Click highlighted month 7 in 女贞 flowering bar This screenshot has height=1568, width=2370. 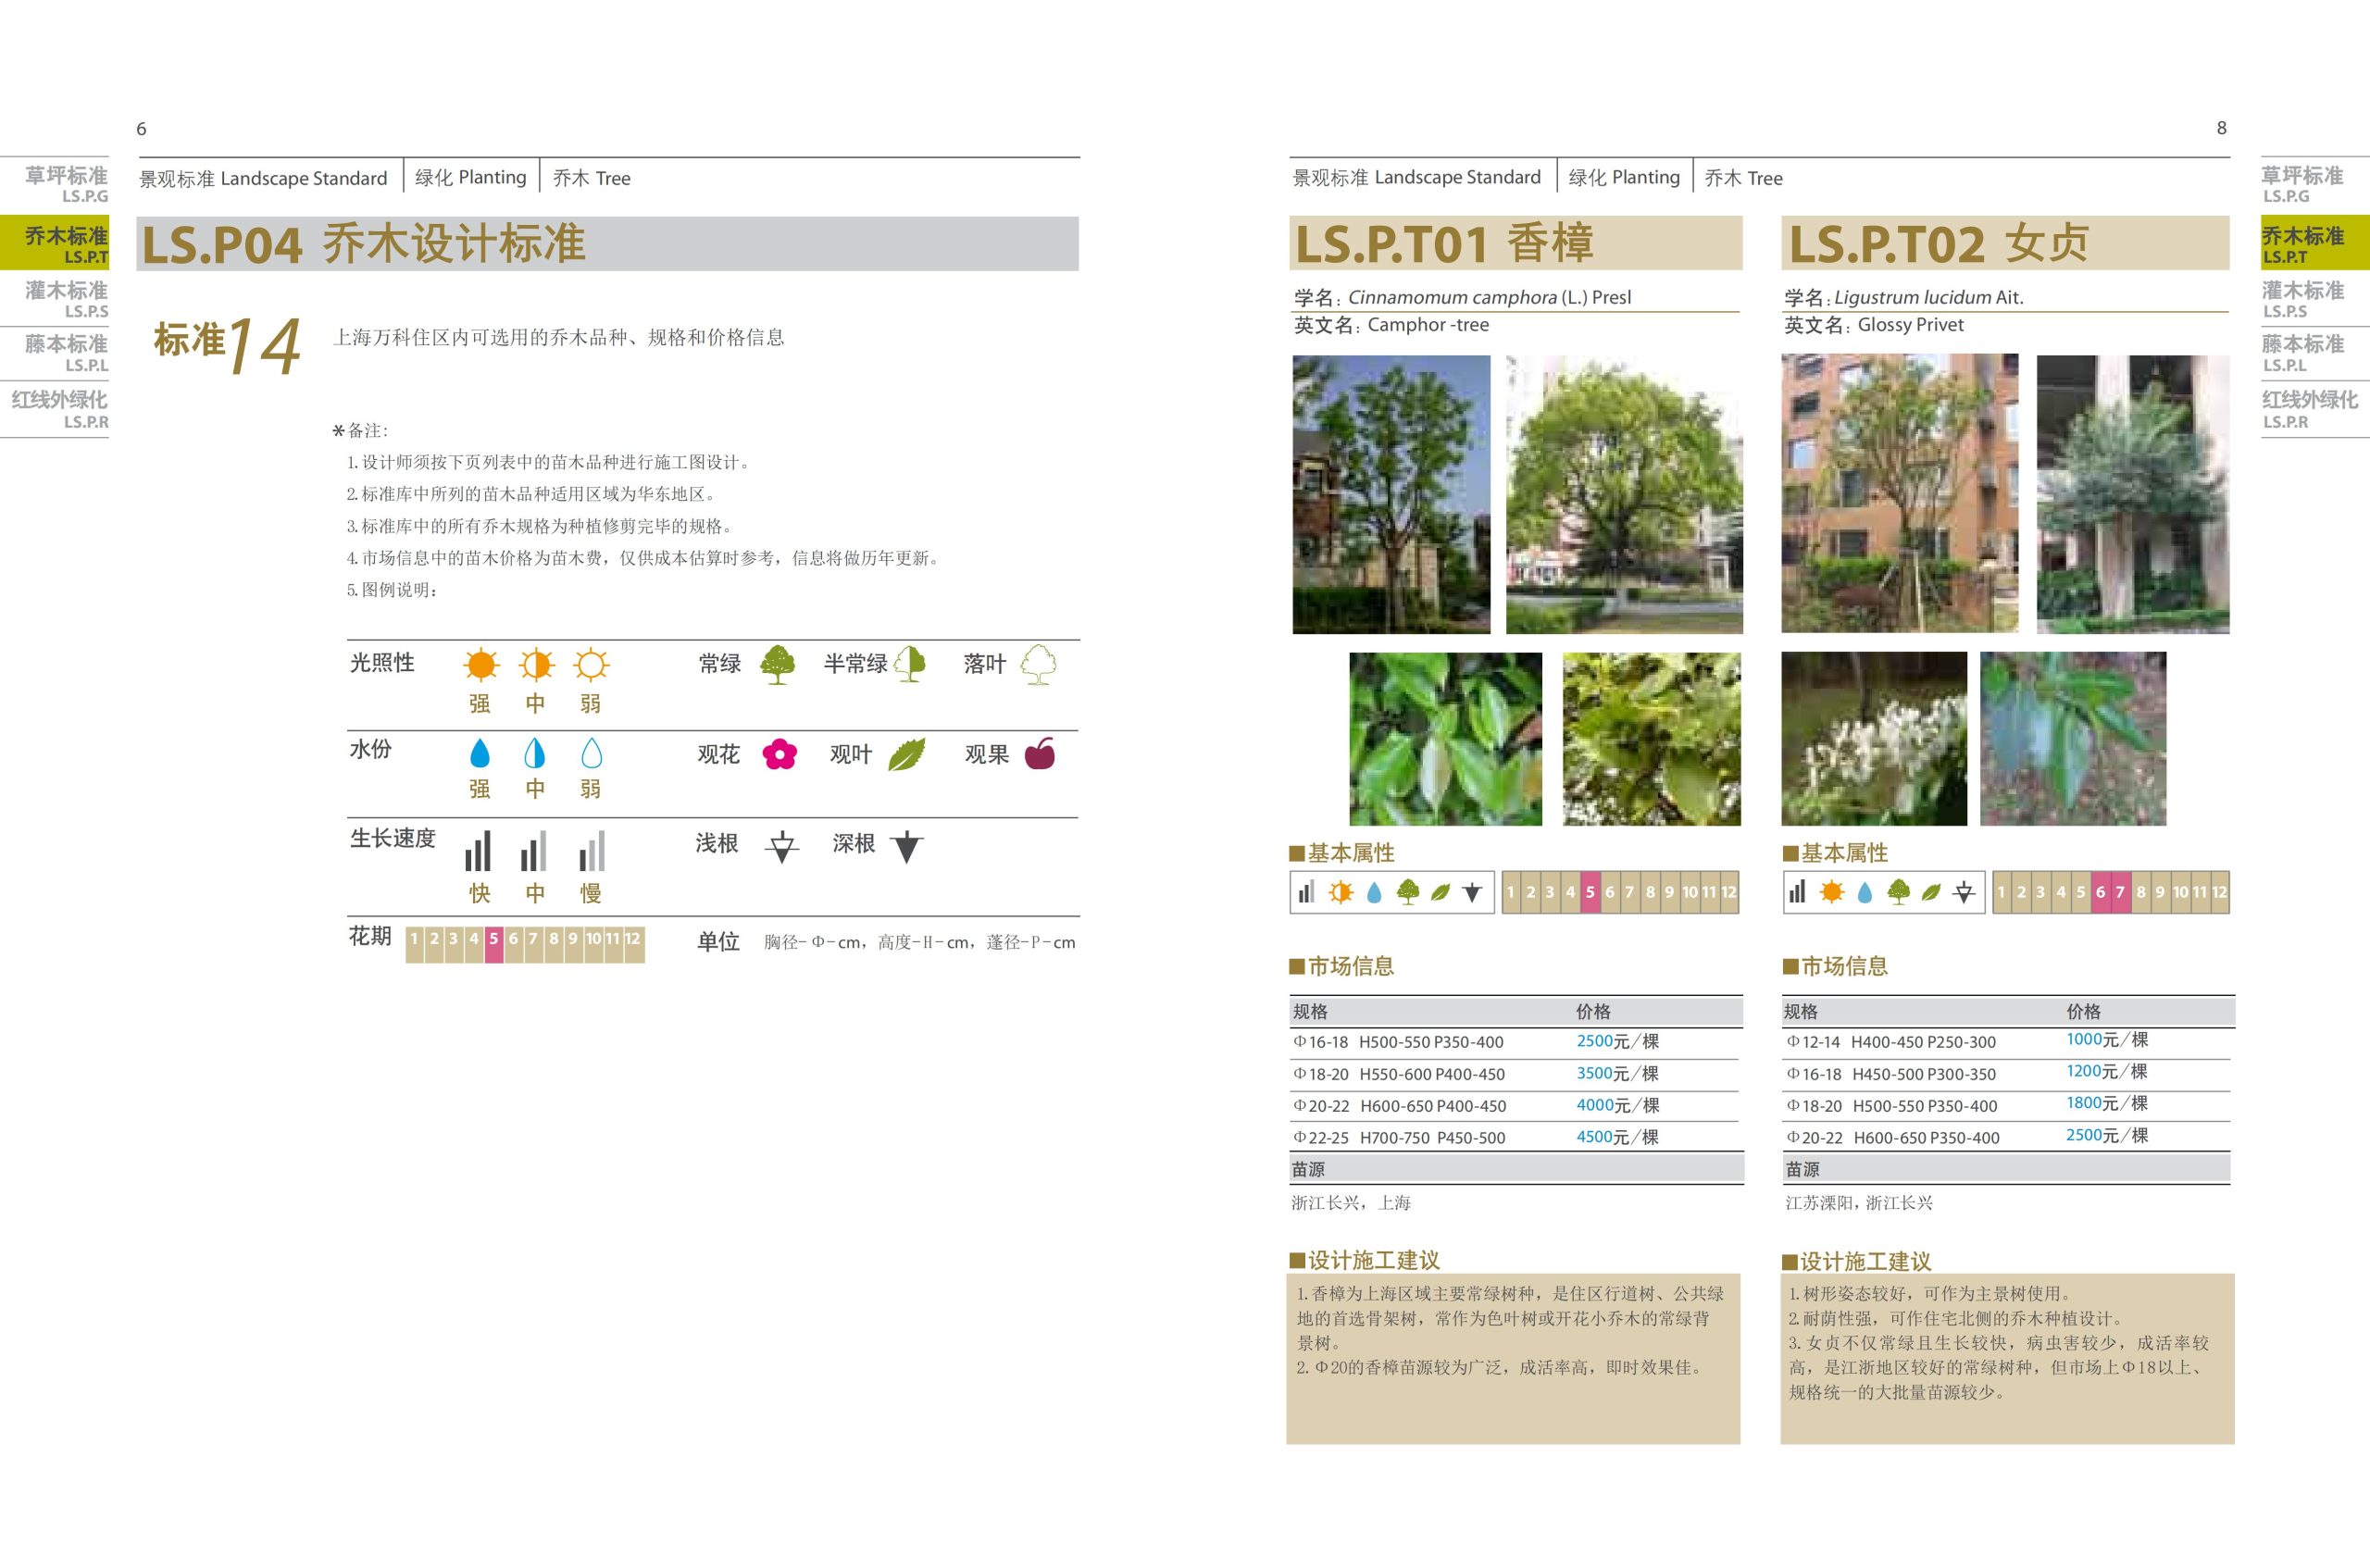(x=2119, y=892)
